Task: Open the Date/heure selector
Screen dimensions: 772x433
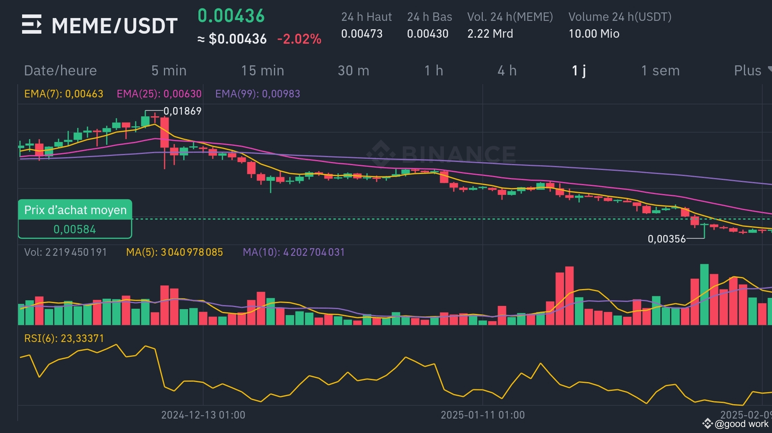Action: point(60,71)
